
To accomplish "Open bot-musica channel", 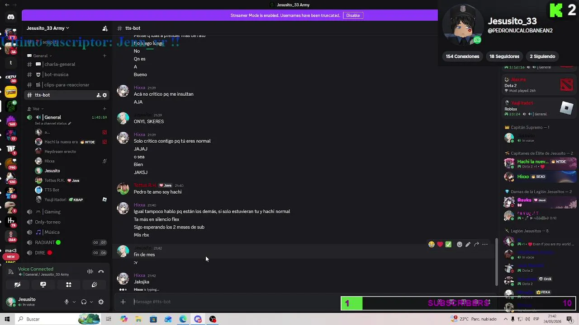I will coord(66,74).
